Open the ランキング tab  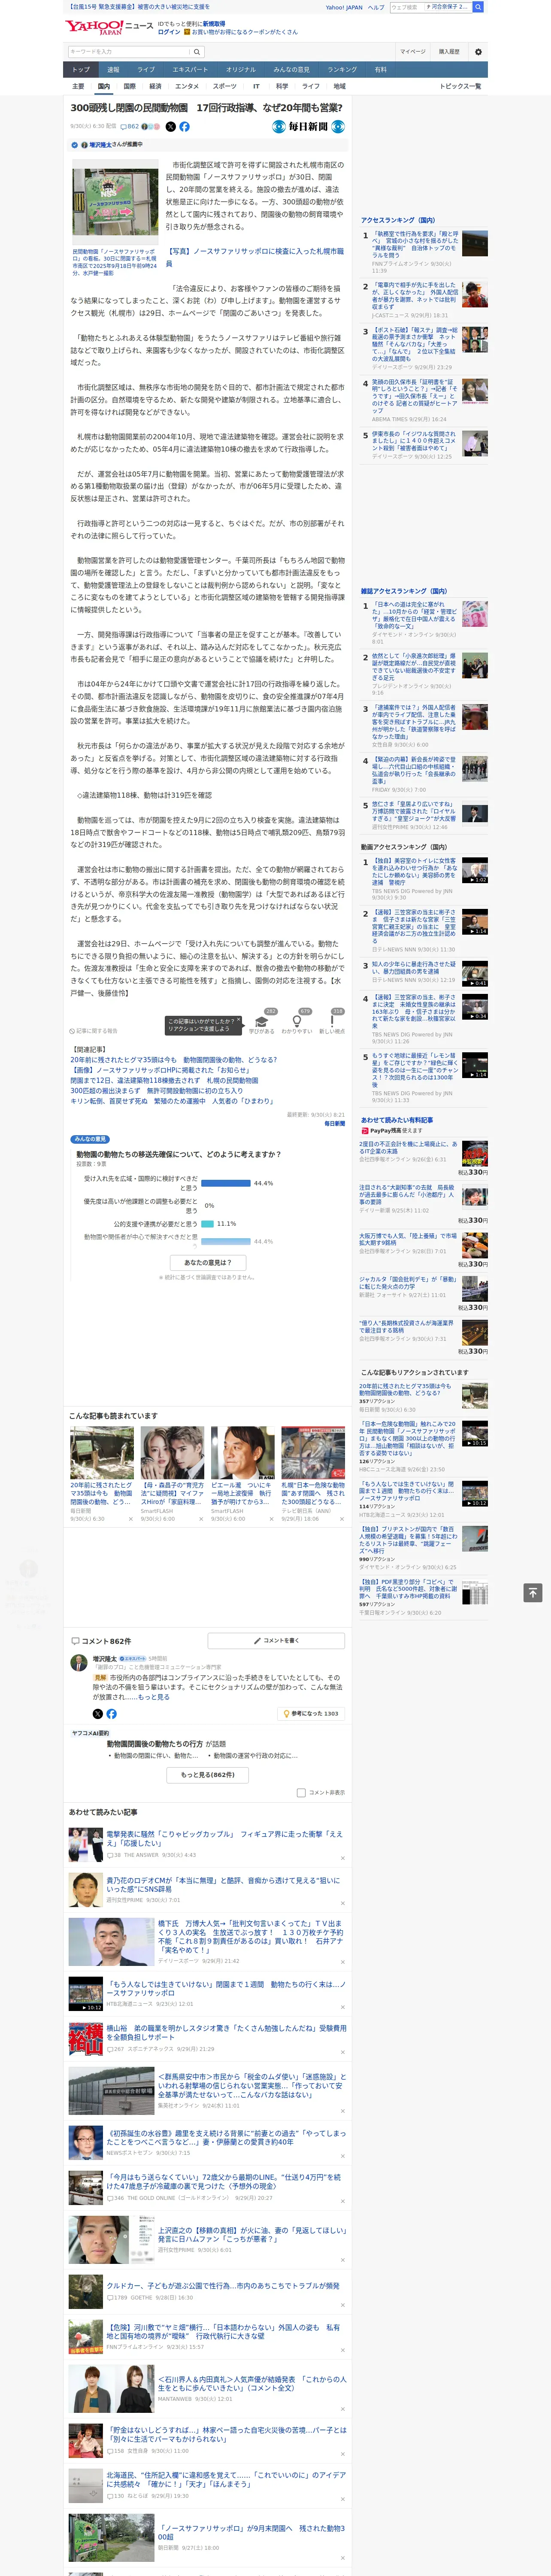[x=342, y=70]
